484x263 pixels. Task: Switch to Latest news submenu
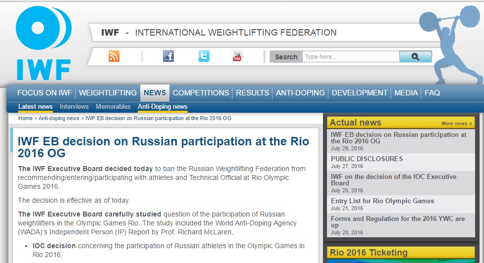point(35,107)
